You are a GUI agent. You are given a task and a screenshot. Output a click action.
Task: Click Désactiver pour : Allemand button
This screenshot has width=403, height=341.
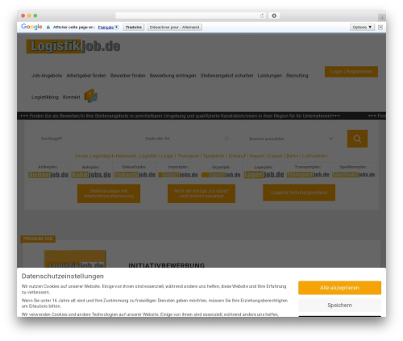(174, 27)
